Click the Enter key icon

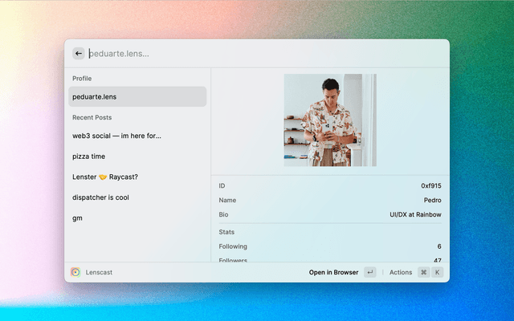pyautogui.click(x=369, y=272)
